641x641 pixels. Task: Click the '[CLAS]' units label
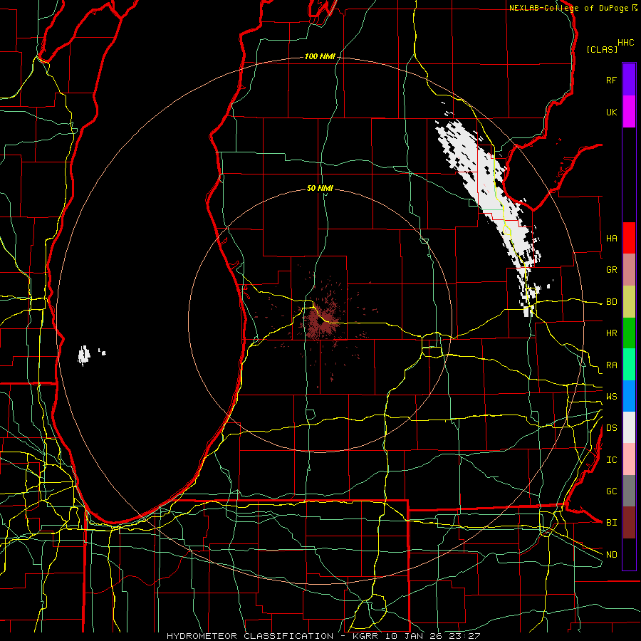[602, 49]
